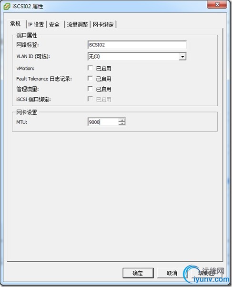The width and height of the screenshot is (232, 287).
Task: Switch to the IP 设置 tab
Action: pos(36,24)
